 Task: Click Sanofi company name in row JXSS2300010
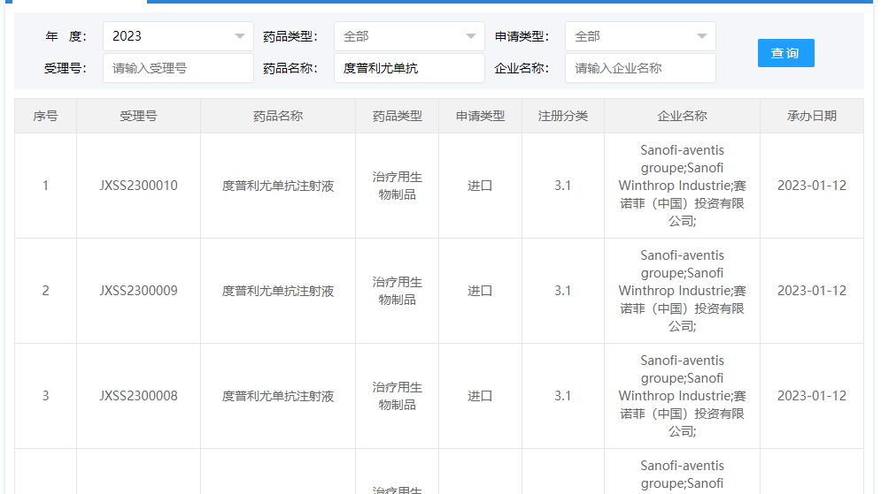pos(682,186)
